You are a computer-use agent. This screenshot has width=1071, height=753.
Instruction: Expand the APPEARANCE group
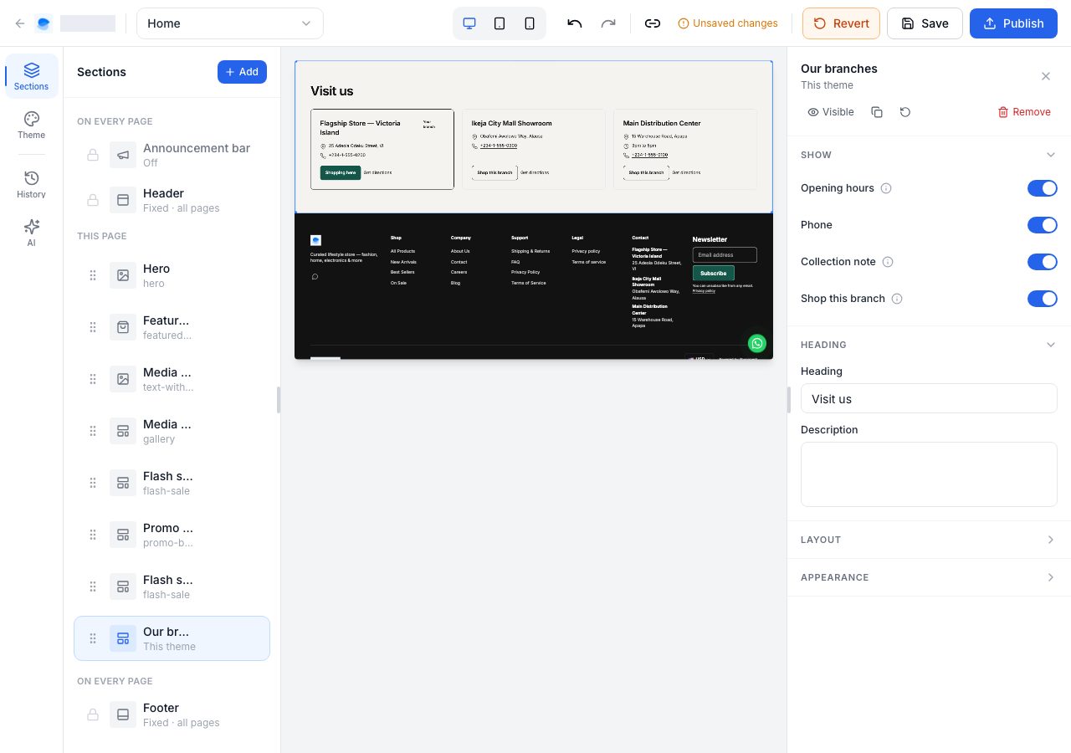tap(929, 577)
